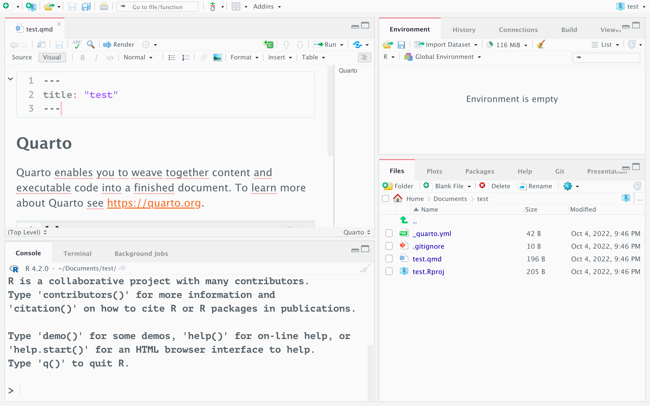The height and width of the screenshot is (406, 650).
Task: Create a new Folder in Files pane
Action: (x=398, y=186)
